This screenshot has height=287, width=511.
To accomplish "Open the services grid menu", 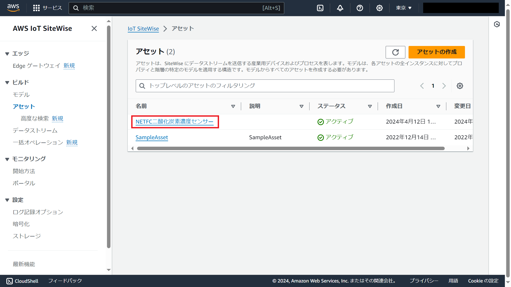I will [36, 8].
